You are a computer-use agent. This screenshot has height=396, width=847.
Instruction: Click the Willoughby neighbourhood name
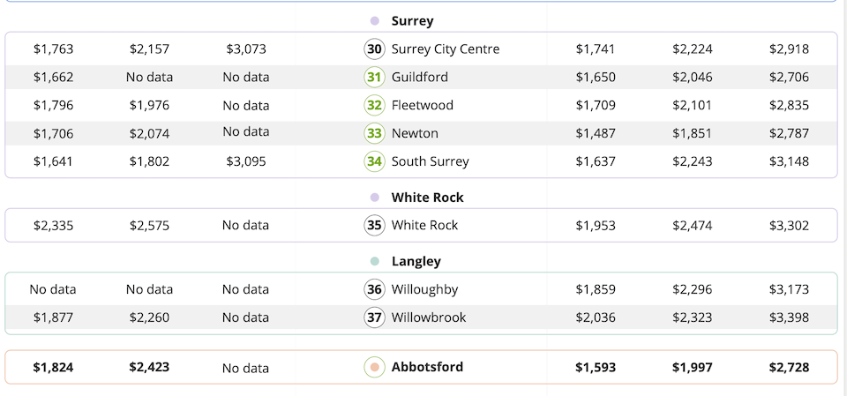click(x=425, y=289)
